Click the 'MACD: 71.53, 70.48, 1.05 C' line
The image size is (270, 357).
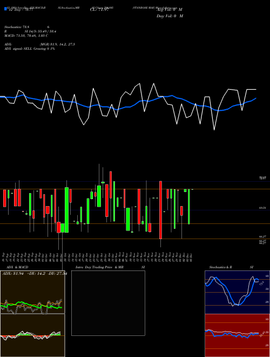tap(26, 36)
